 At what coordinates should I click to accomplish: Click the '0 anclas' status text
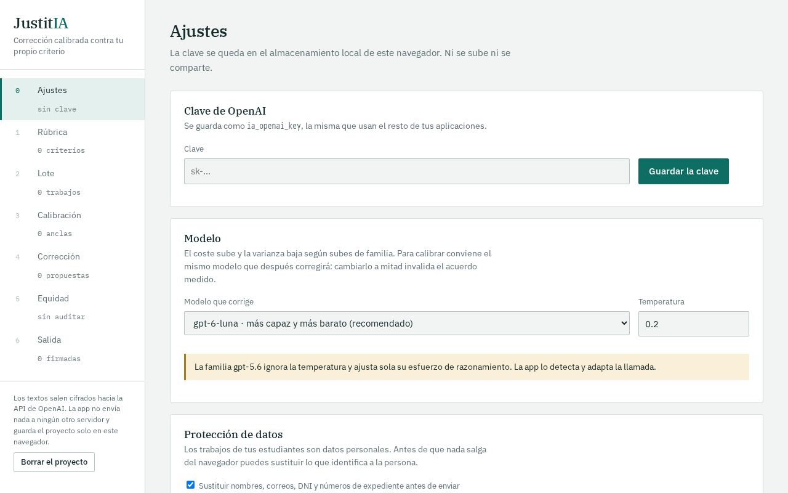coord(55,234)
